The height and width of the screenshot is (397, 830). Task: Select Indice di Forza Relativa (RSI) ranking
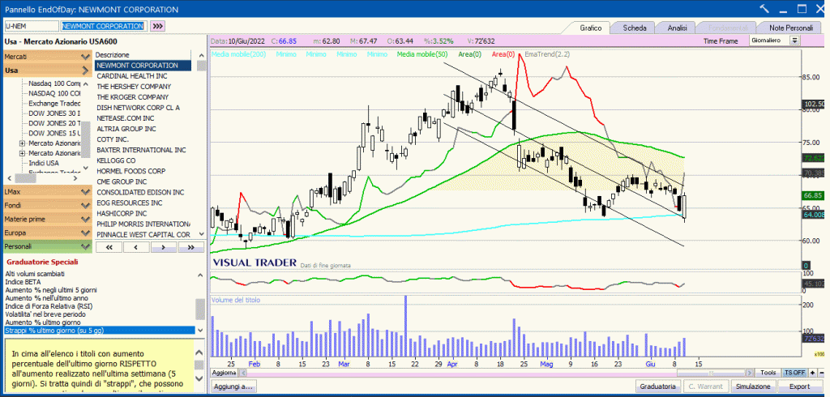[x=50, y=306]
